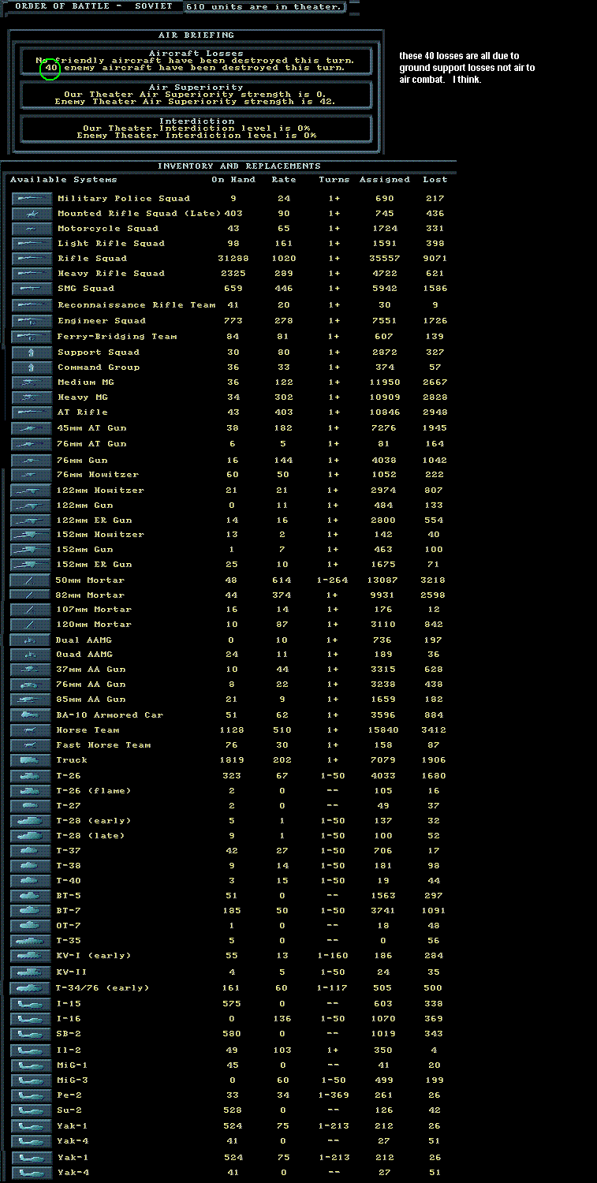Select the Engineer Squad icon
Screen dimensions: 597x1183
click(32, 321)
